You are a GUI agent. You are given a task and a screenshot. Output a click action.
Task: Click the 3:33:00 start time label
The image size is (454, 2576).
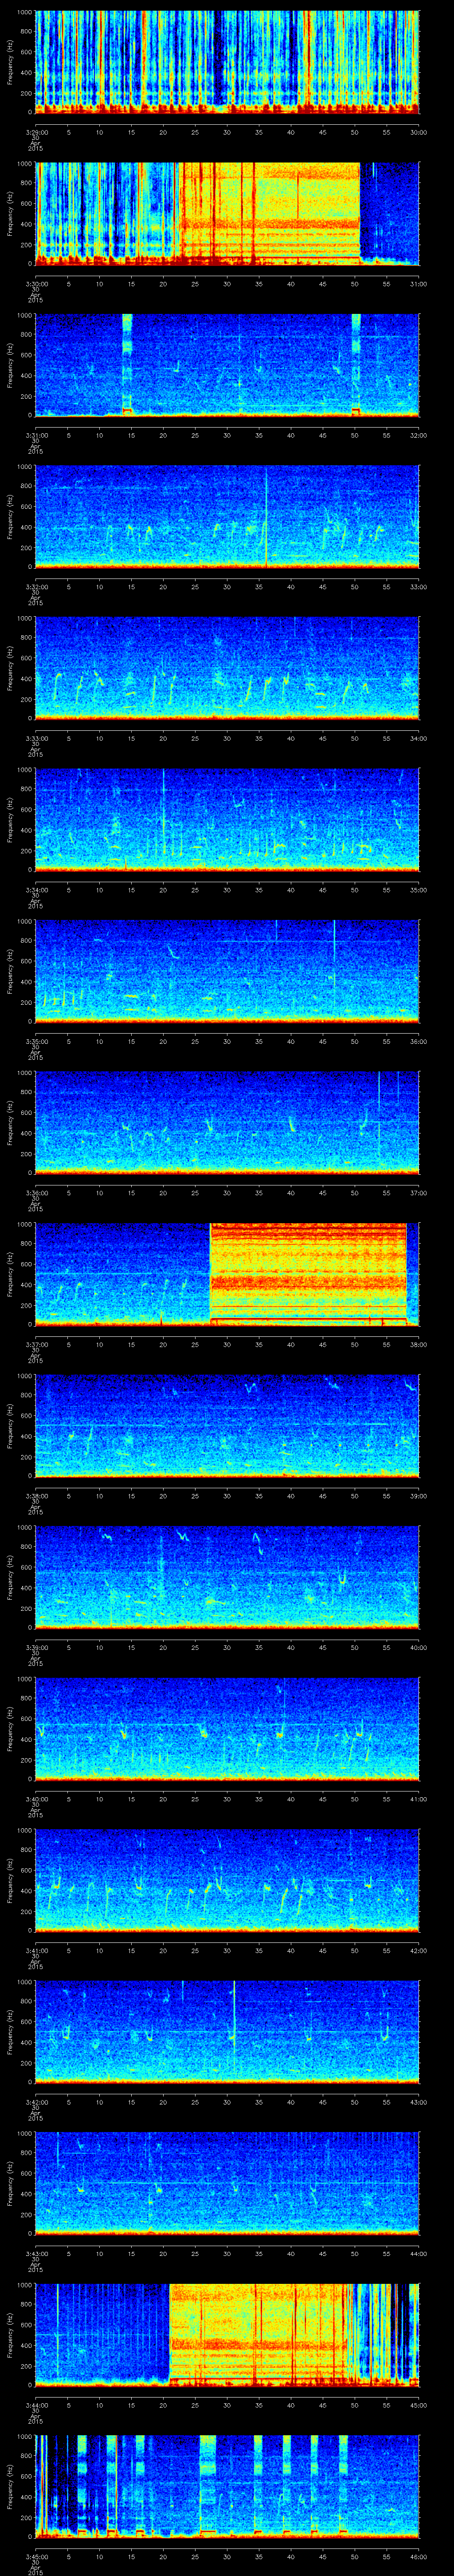coord(36,738)
